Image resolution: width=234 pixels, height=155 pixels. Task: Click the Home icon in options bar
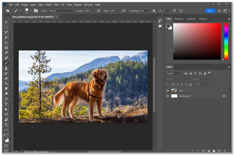(x=8, y=11)
